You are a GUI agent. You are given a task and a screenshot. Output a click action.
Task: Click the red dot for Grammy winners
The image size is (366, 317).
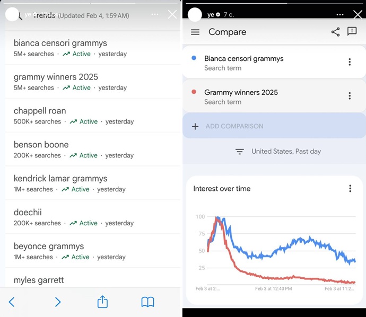tap(194, 92)
